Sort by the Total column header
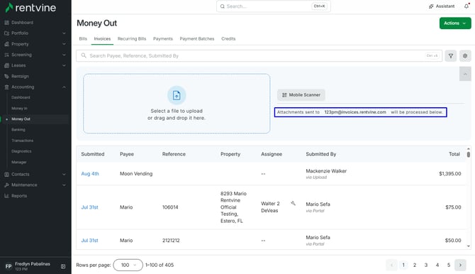Image resolution: width=475 pixels, height=274 pixels. pos(454,154)
